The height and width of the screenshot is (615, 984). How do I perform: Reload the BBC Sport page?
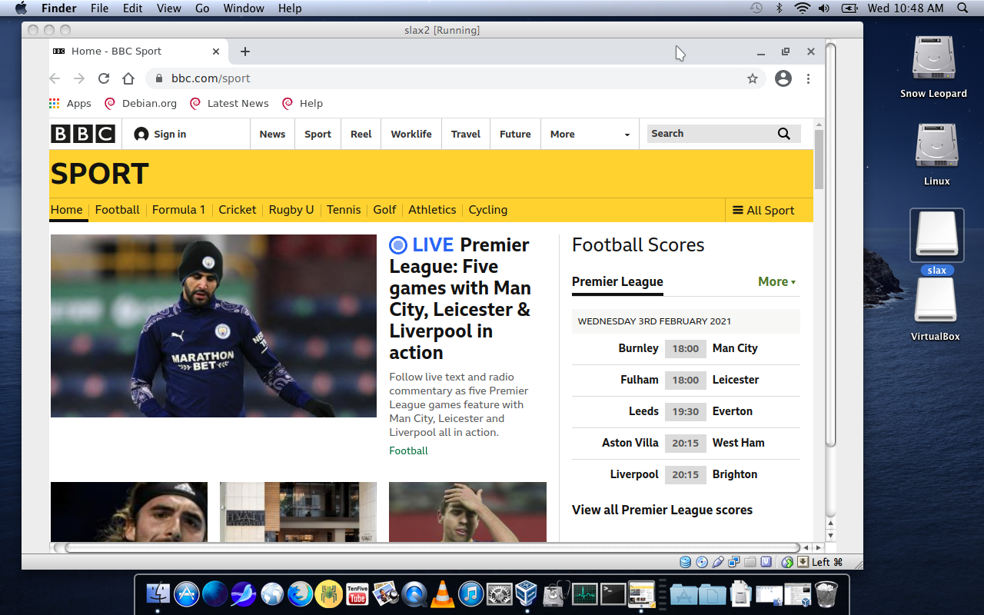pyautogui.click(x=104, y=78)
